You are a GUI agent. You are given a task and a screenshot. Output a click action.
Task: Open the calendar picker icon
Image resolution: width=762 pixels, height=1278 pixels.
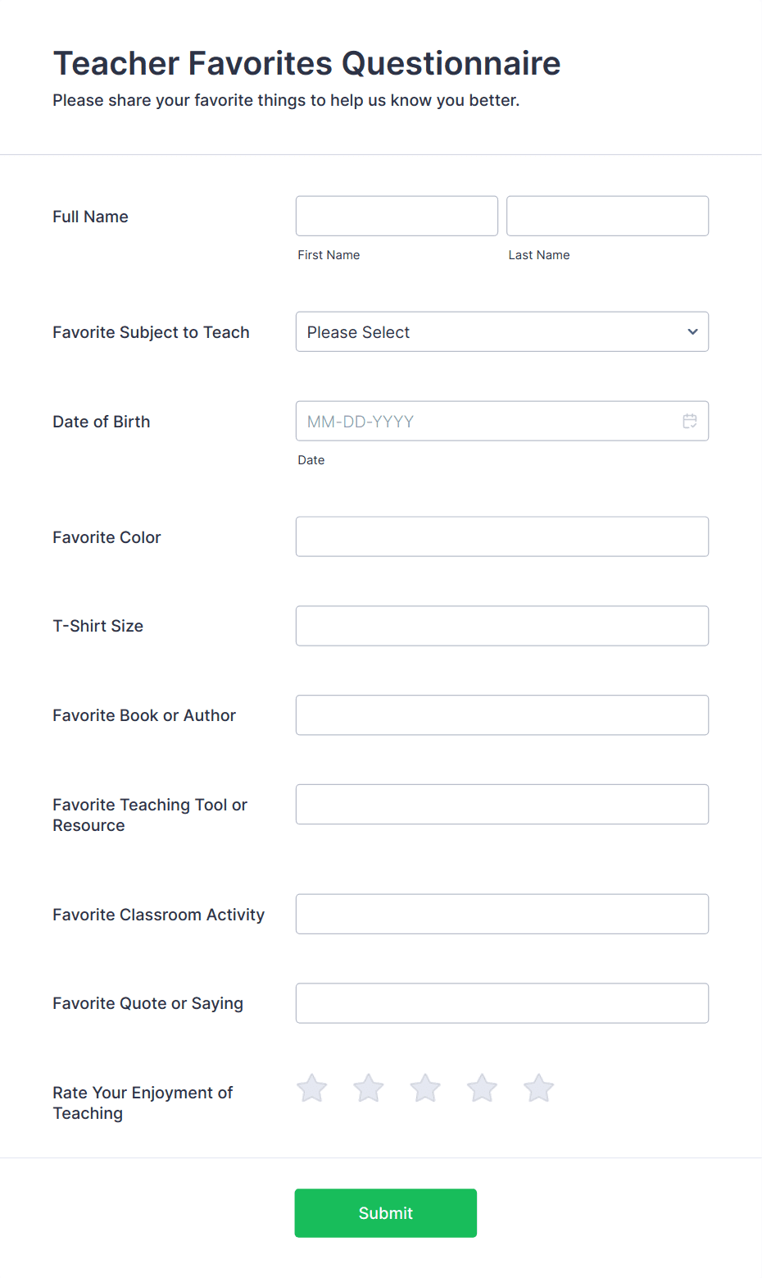click(690, 421)
